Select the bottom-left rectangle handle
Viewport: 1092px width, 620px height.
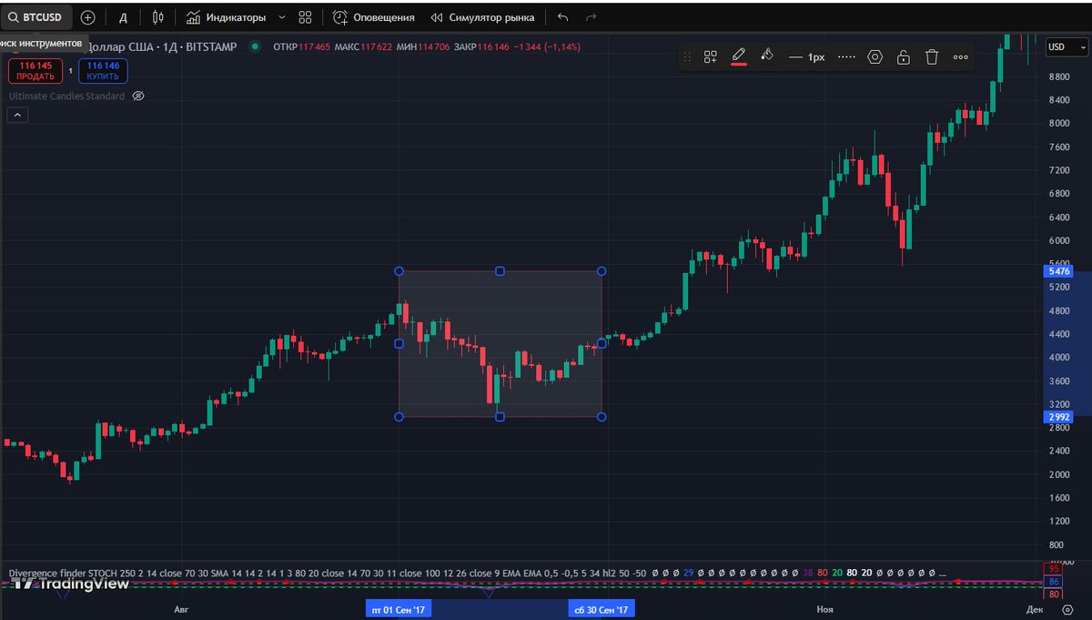399,417
